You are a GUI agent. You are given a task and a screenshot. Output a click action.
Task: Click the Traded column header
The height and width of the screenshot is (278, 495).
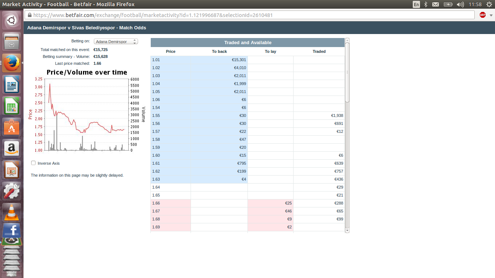(319, 51)
